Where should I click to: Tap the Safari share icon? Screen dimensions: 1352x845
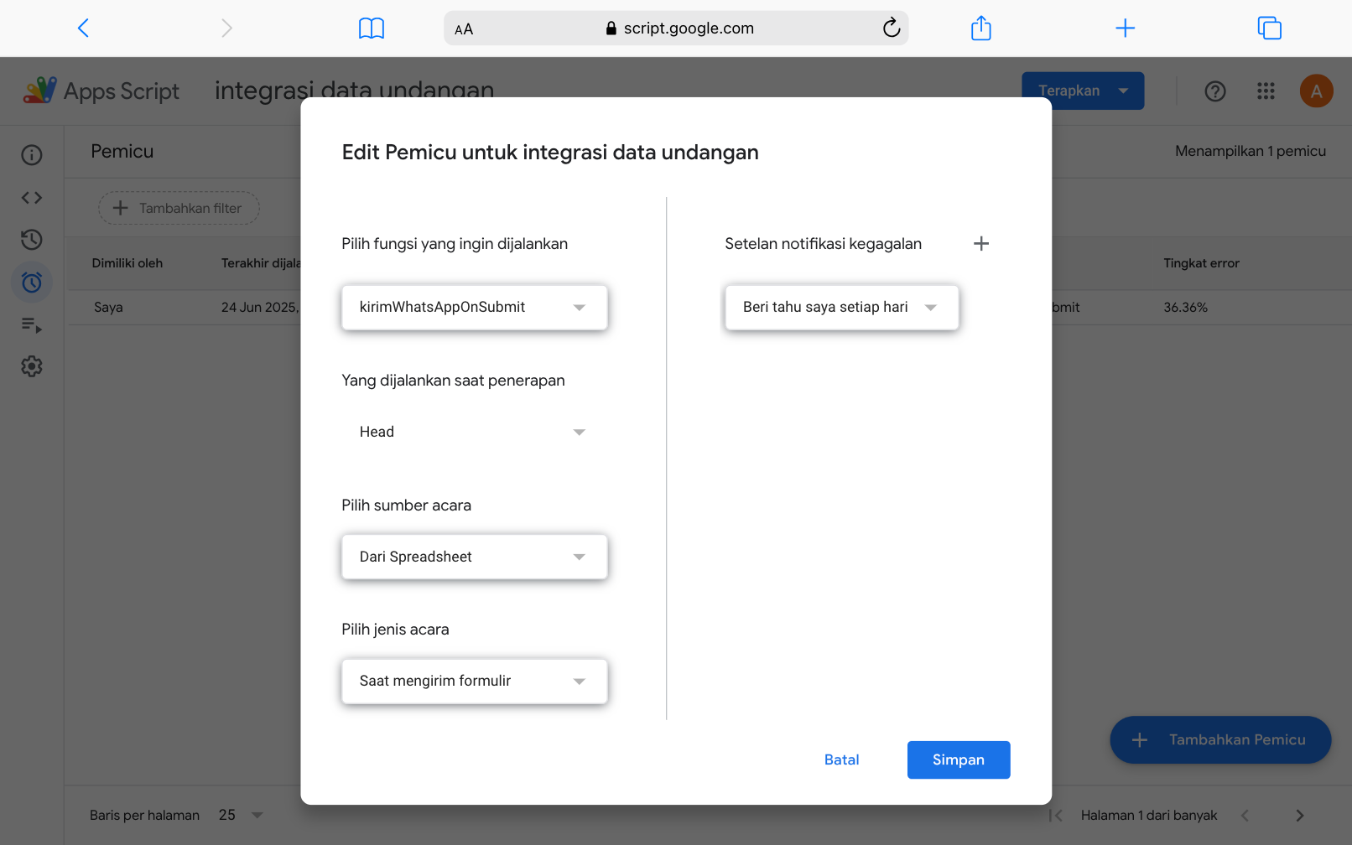pos(980,29)
